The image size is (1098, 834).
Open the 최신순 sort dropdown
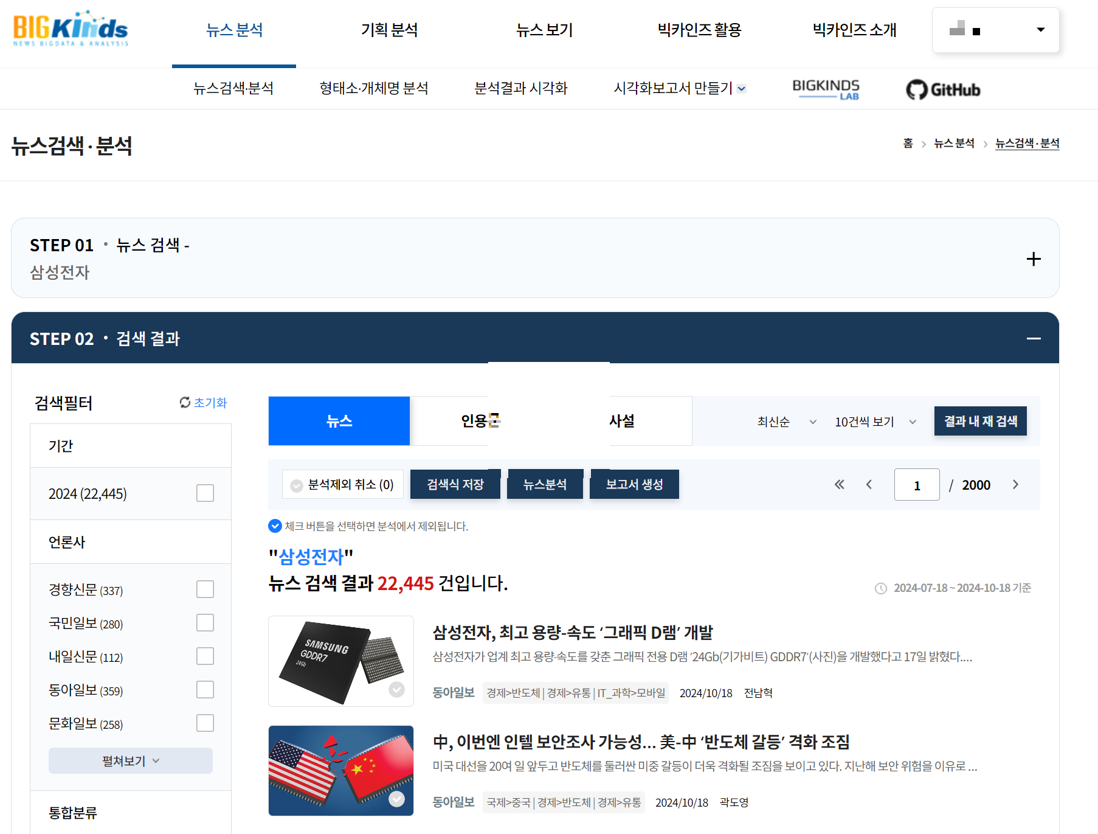pyautogui.click(x=787, y=422)
